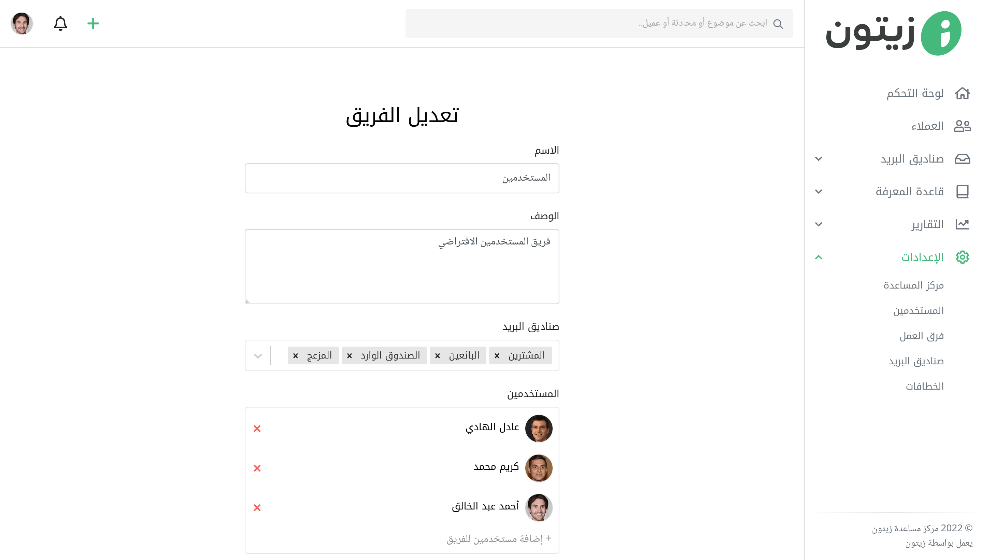This screenshot has width=983, height=560.
Task: Open the لوحة التحكم home icon
Action: pos(962,94)
